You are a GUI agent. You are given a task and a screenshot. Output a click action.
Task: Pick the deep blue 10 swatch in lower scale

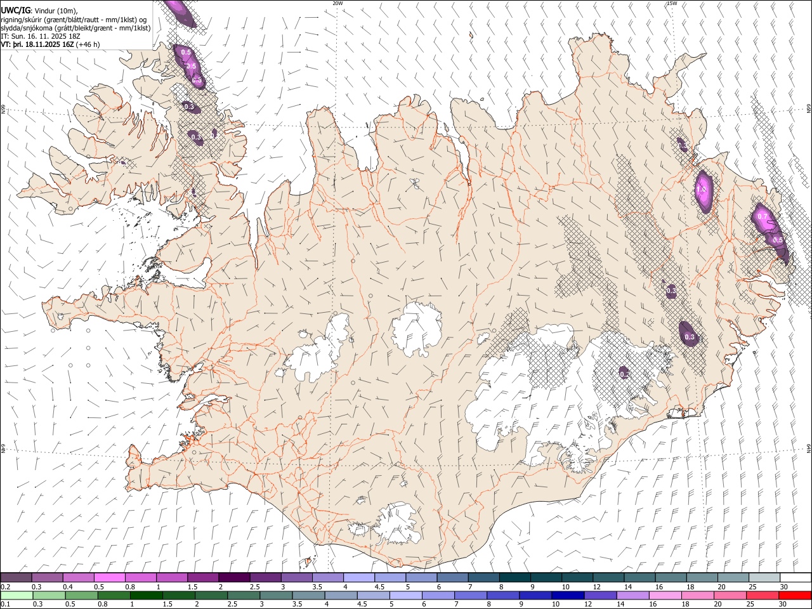(x=567, y=595)
